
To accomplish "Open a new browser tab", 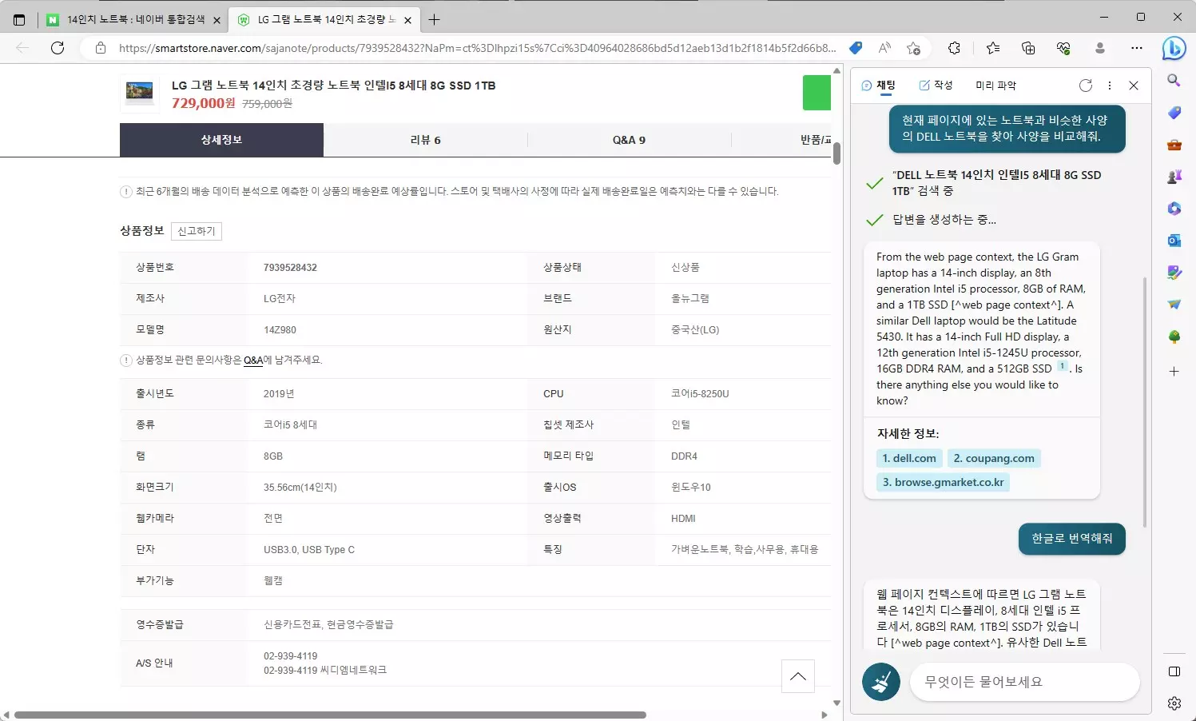I will [x=434, y=19].
